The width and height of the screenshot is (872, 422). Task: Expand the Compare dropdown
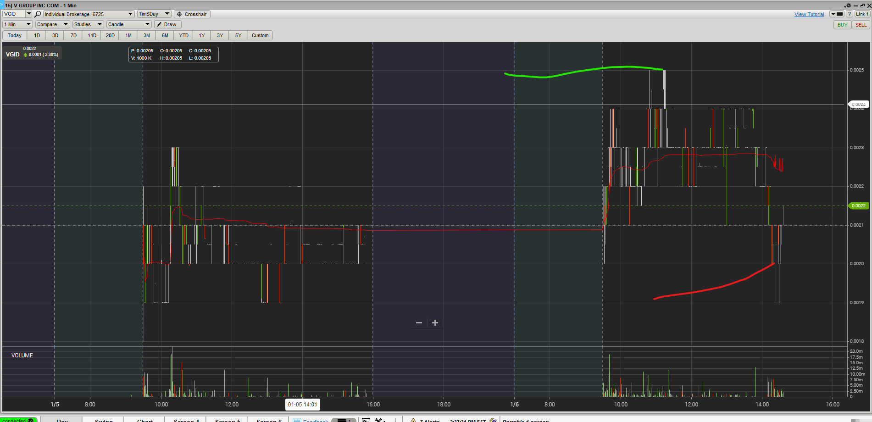(52, 24)
